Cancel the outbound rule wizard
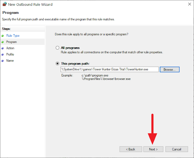The height and width of the screenshot is (158, 194). pyautogui.click(x=176, y=149)
